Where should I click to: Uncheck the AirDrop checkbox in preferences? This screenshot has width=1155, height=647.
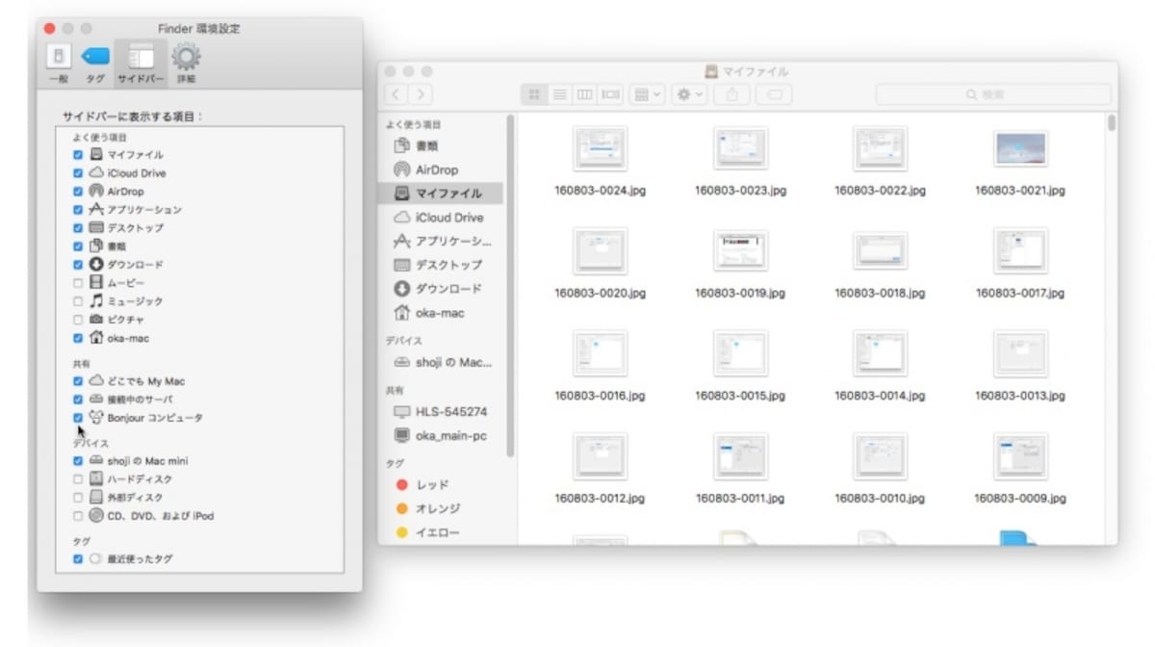pos(78,191)
